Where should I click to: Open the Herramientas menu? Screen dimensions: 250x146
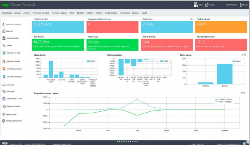tap(125, 13)
